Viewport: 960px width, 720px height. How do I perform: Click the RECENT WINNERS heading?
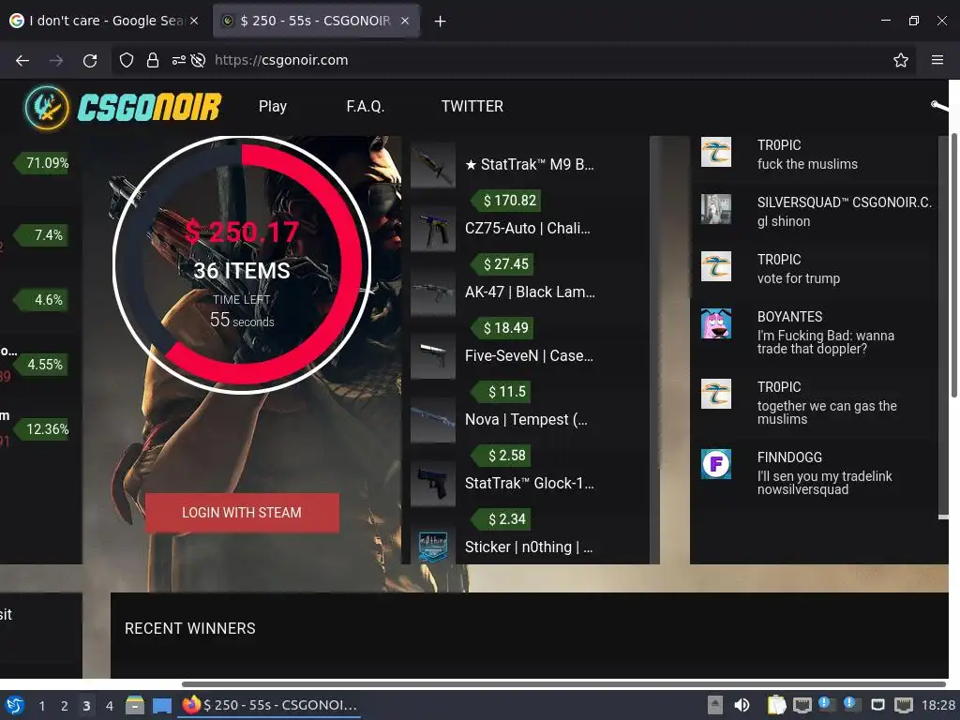[189, 629]
